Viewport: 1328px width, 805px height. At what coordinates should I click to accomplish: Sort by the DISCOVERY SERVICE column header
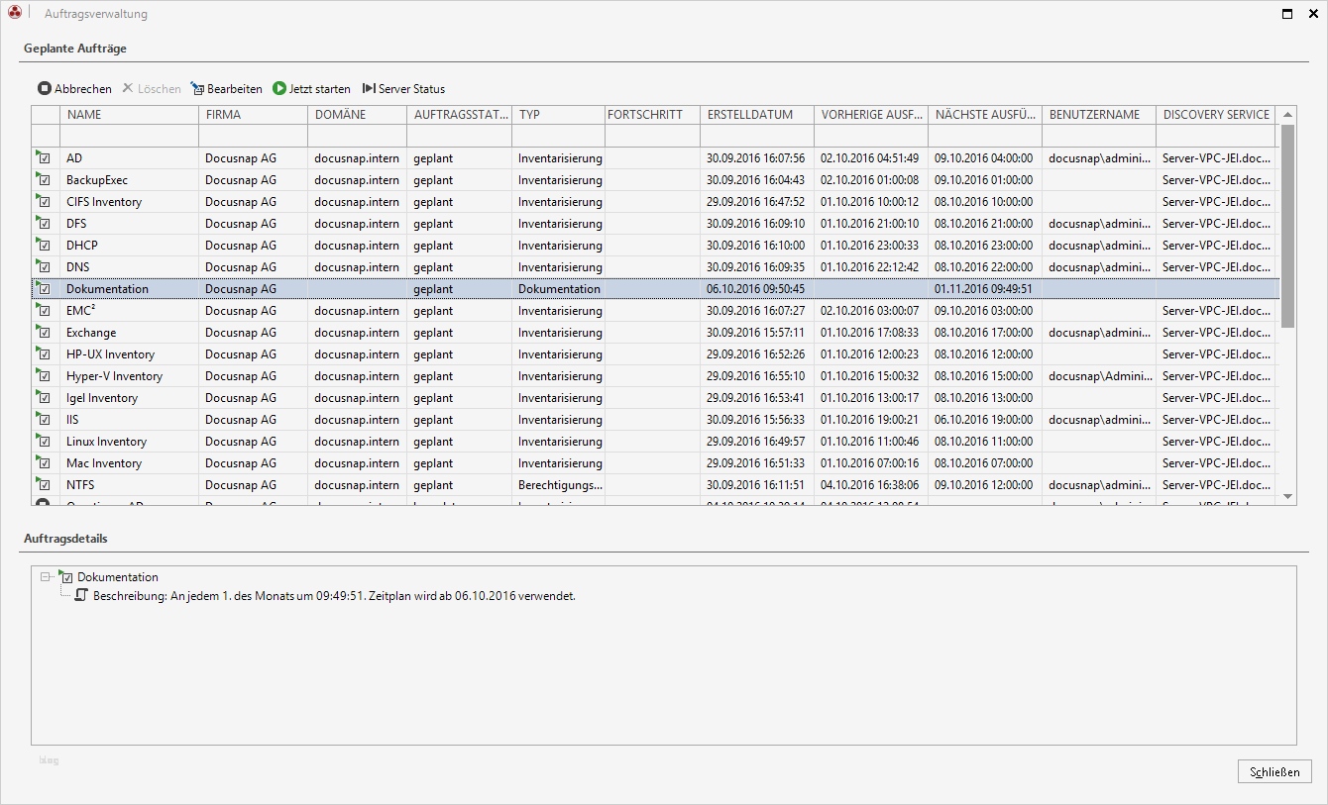[x=1217, y=115]
